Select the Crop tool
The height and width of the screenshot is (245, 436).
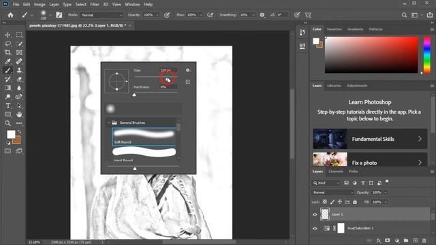click(x=7, y=52)
